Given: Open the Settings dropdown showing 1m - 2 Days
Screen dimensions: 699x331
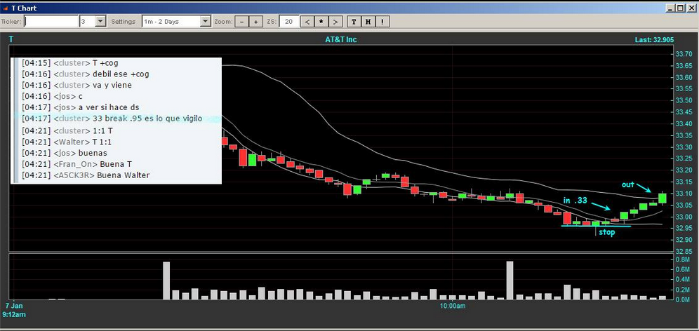Looking at the screenshot, I should pos(205,21).
